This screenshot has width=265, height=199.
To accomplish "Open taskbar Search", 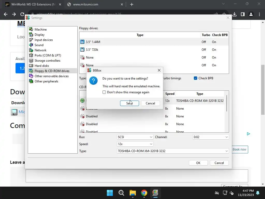I will 121,193.
